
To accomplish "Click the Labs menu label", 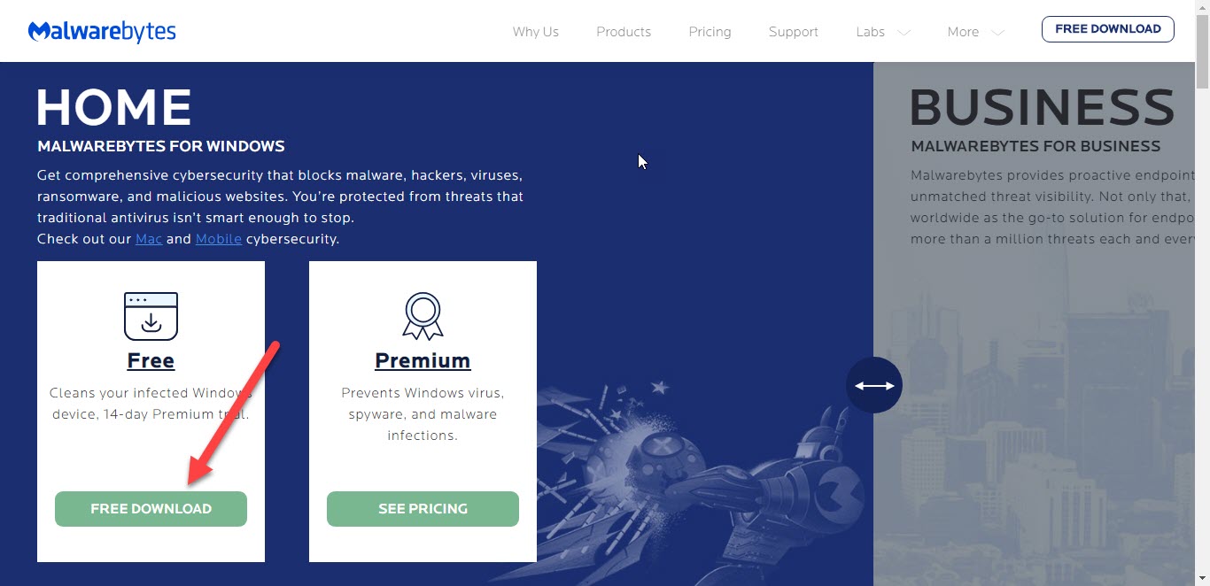I will click(x=870, y=32).
